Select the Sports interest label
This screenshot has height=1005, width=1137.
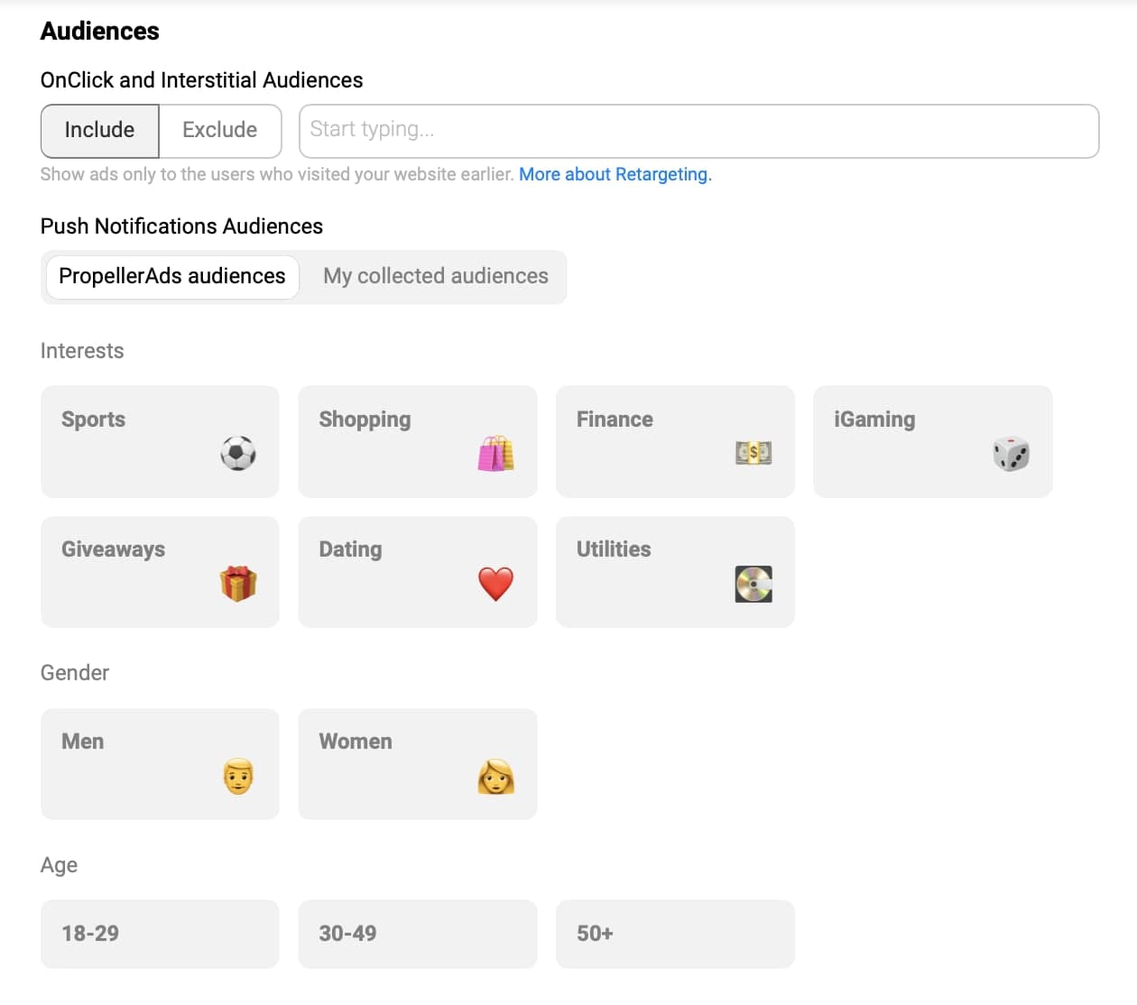(x=94, y=420)
